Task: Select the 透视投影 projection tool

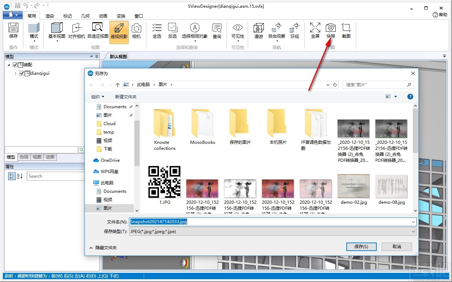Action: click(119, 32)
